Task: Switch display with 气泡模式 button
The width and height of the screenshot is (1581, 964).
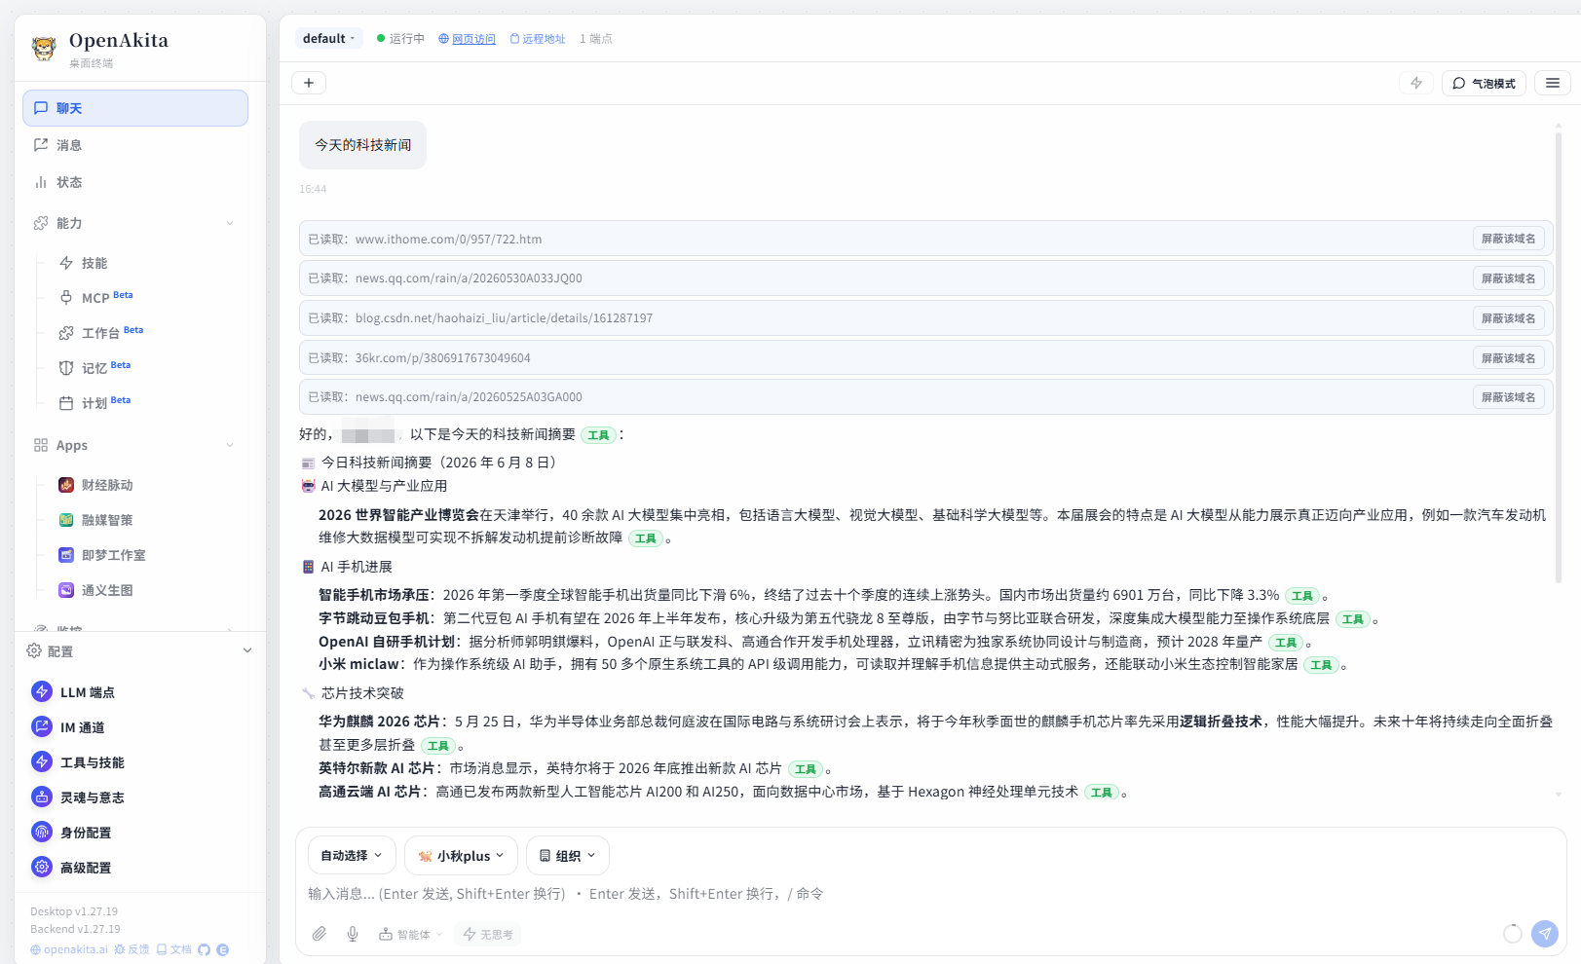Action: click(x=1484, y=83)
